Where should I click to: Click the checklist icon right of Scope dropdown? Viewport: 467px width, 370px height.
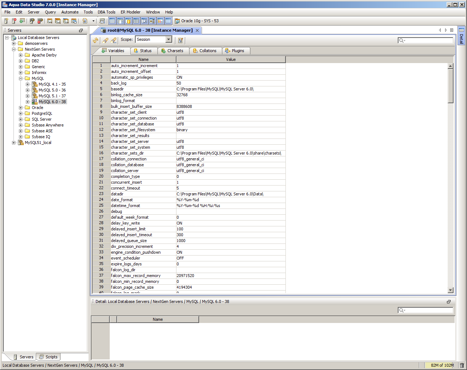pyautogui.click(x=180, y=40)
